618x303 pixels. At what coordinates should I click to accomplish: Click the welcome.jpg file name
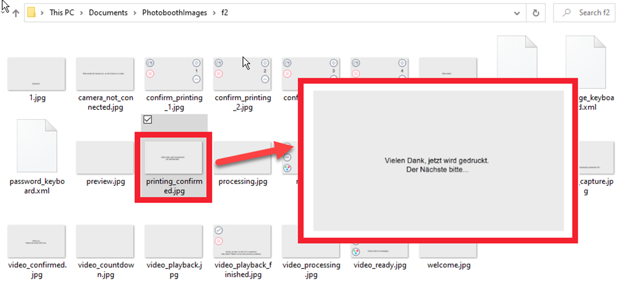[449, 265]
